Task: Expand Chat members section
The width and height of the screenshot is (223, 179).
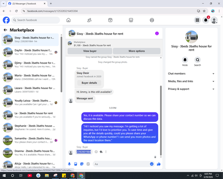Action: [191, 73]
